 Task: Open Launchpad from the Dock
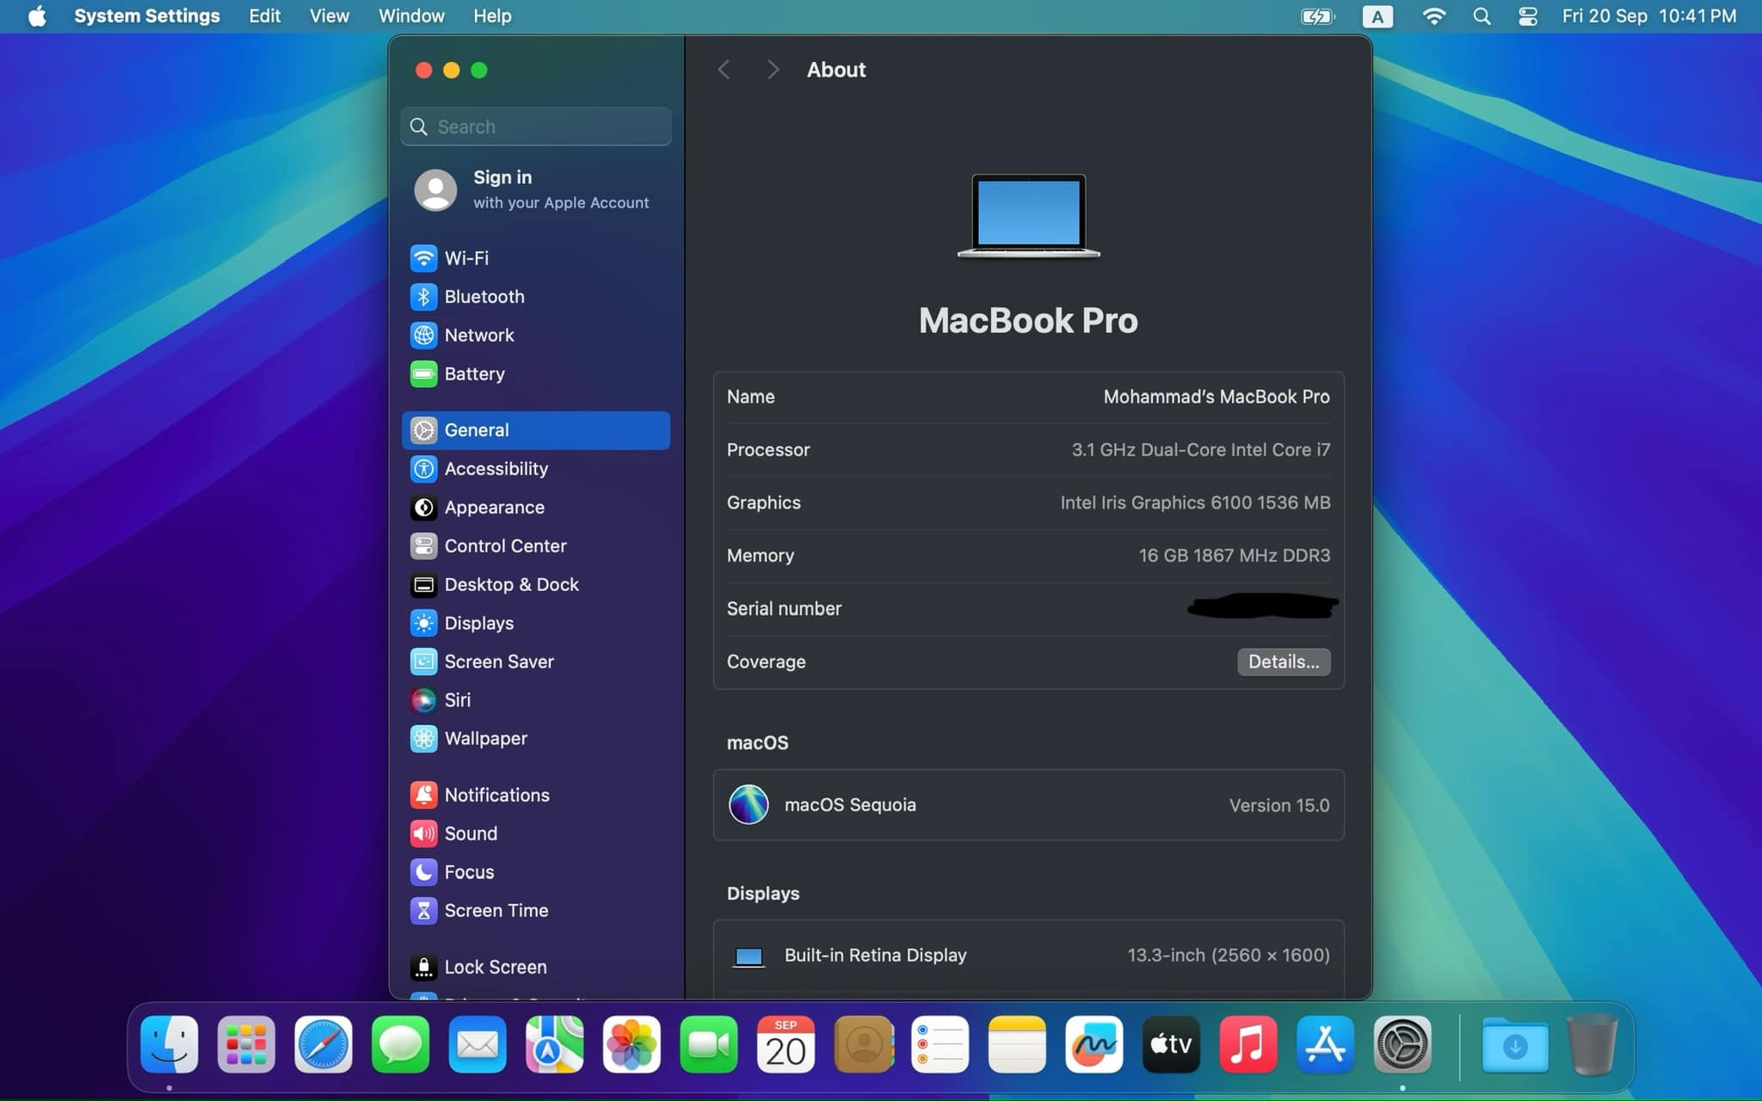(x=246, y=1045)
